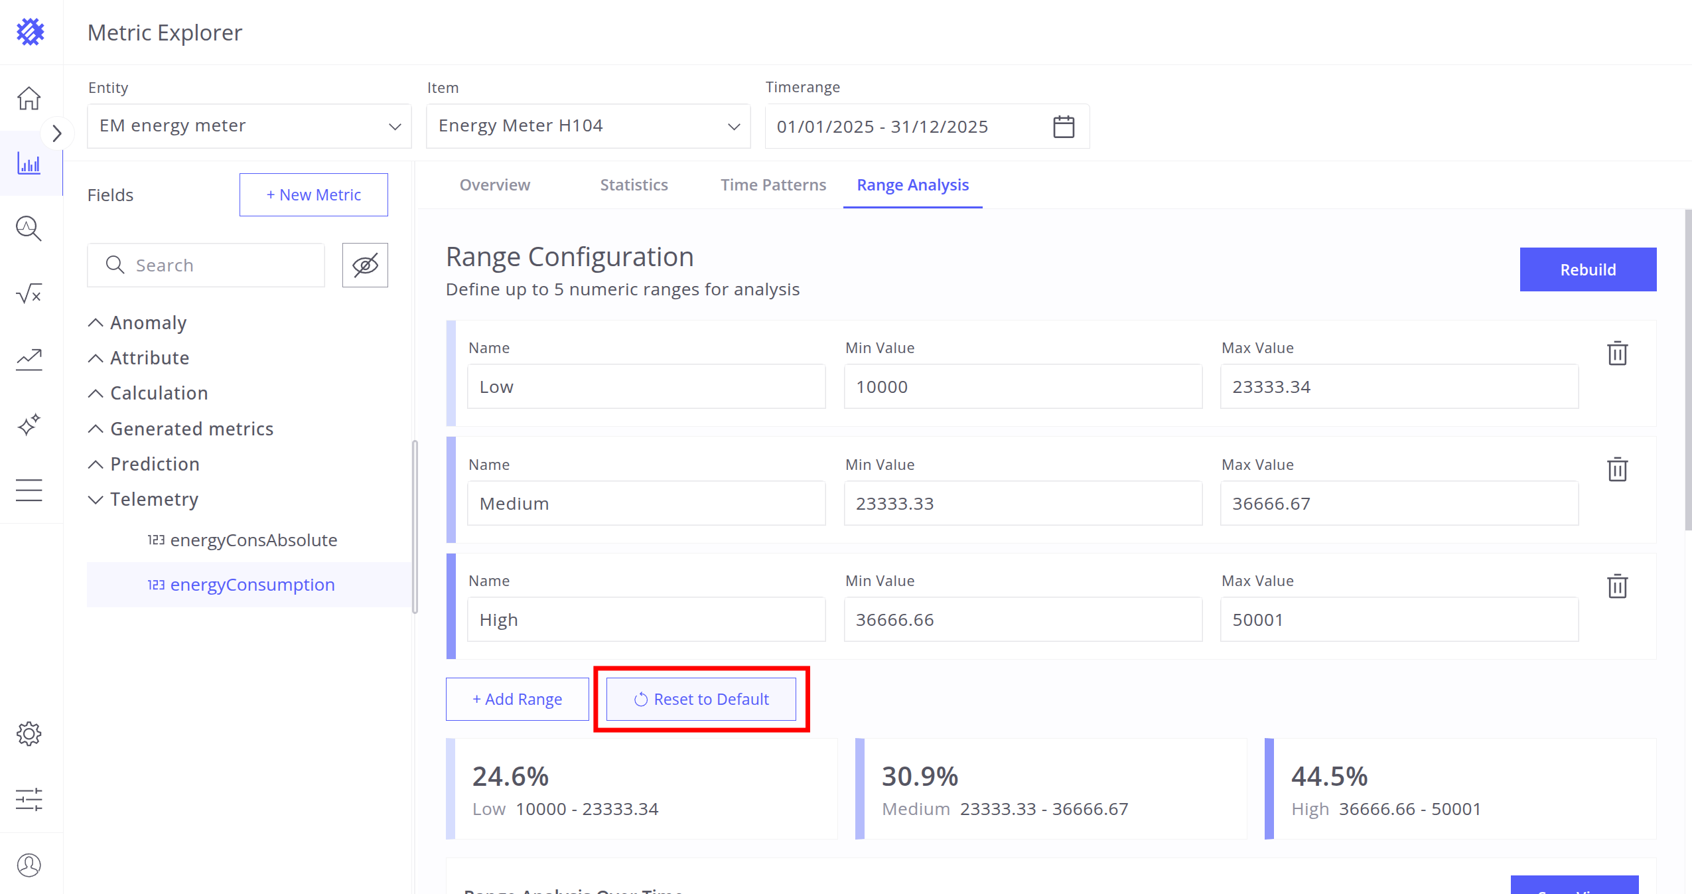Open the Item Energy Meter H104 dropdown
This screenshot has height=894, width=1692.
(588, 126)
